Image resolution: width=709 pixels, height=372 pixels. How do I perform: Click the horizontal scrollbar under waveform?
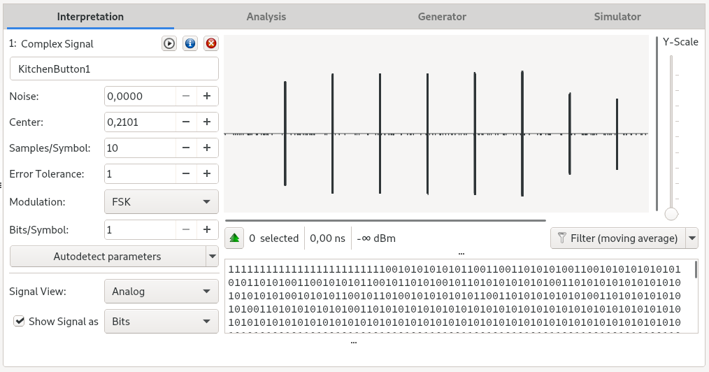point(385,220)
